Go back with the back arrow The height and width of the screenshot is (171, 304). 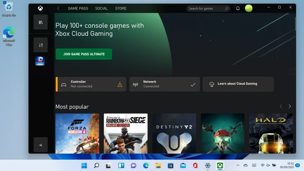(x=58, y=8)
